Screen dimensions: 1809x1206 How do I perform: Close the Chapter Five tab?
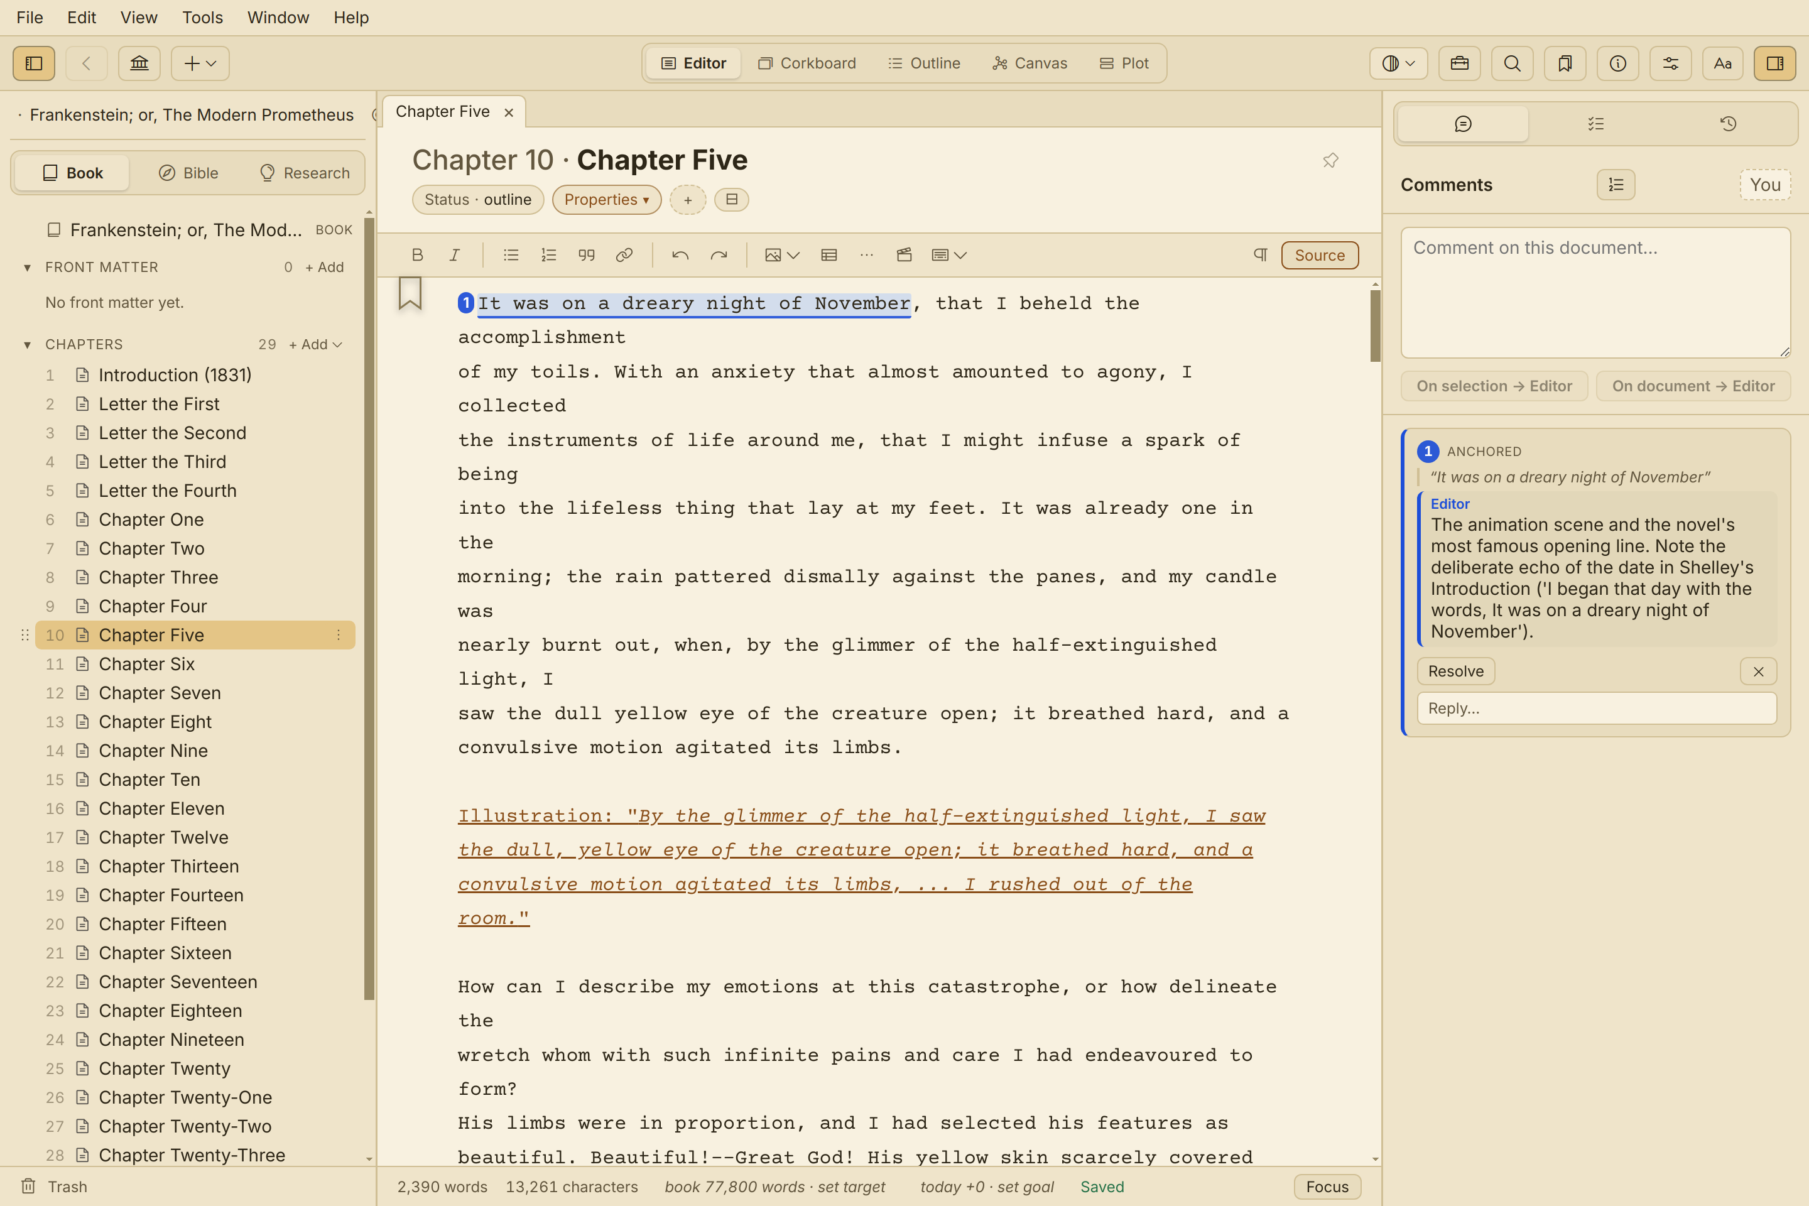(x=508, y=112)
